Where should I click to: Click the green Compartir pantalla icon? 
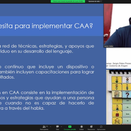[x=70, y=127]
